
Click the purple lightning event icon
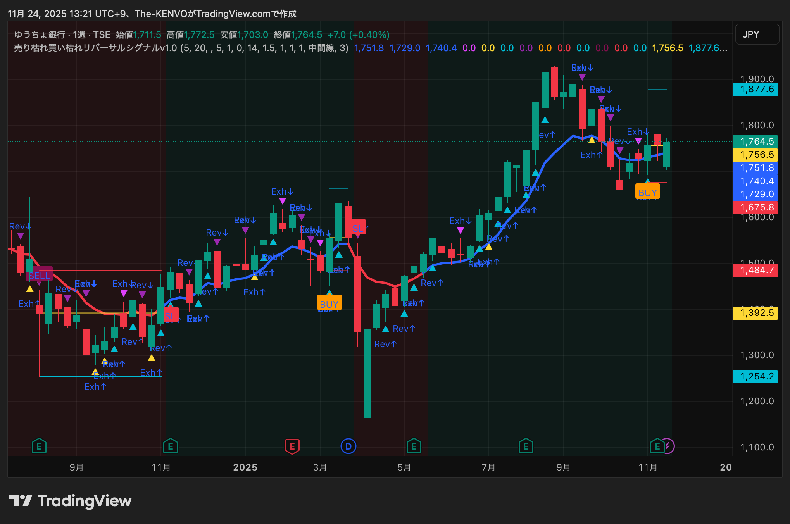pyautogui.click(x=669, y=446)
